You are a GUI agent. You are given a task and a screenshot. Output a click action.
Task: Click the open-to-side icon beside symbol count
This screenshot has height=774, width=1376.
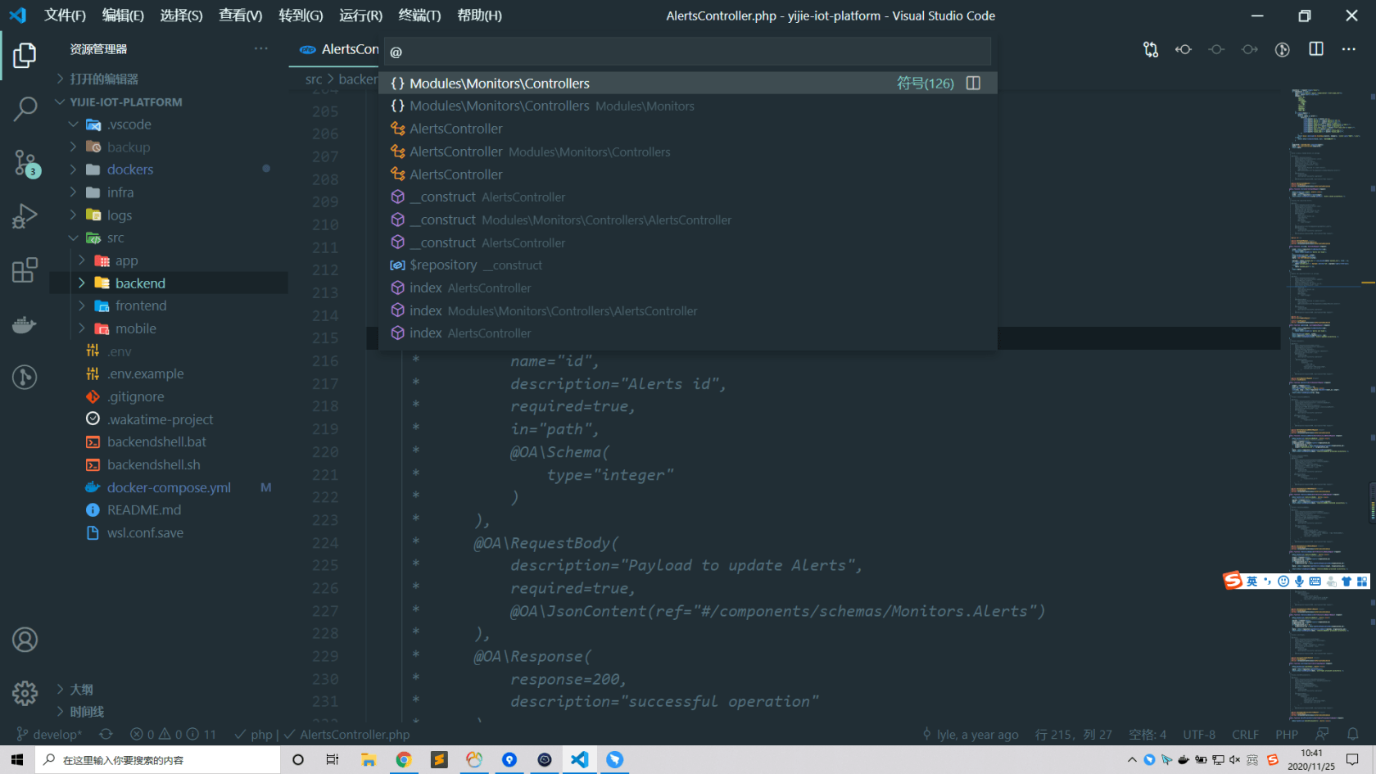(x=973, y=83)
